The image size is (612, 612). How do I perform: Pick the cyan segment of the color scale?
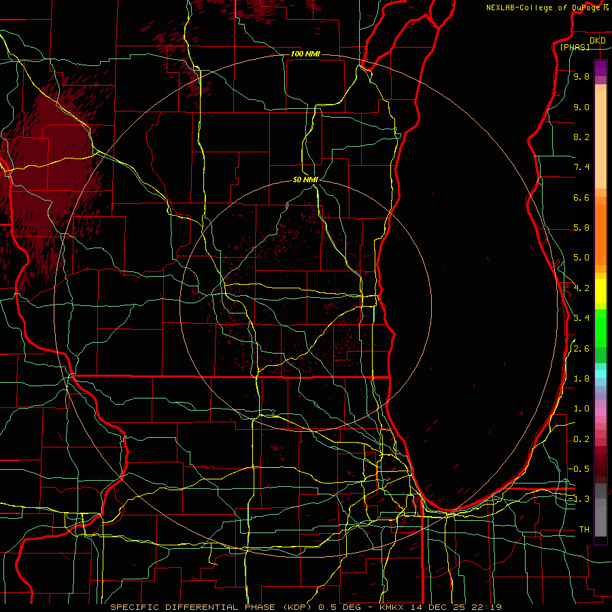click(600, 374)
